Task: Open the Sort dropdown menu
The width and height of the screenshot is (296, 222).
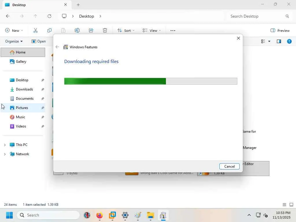Action: (126, 30)
